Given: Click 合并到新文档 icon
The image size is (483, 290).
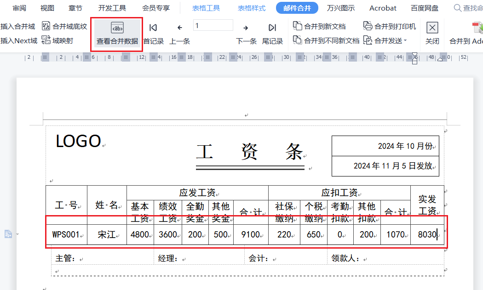Looking at the screenshot, I should click(298, 26).
